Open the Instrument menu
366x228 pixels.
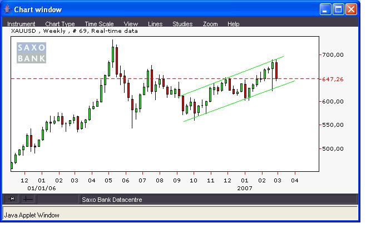(x=21, y=24)
